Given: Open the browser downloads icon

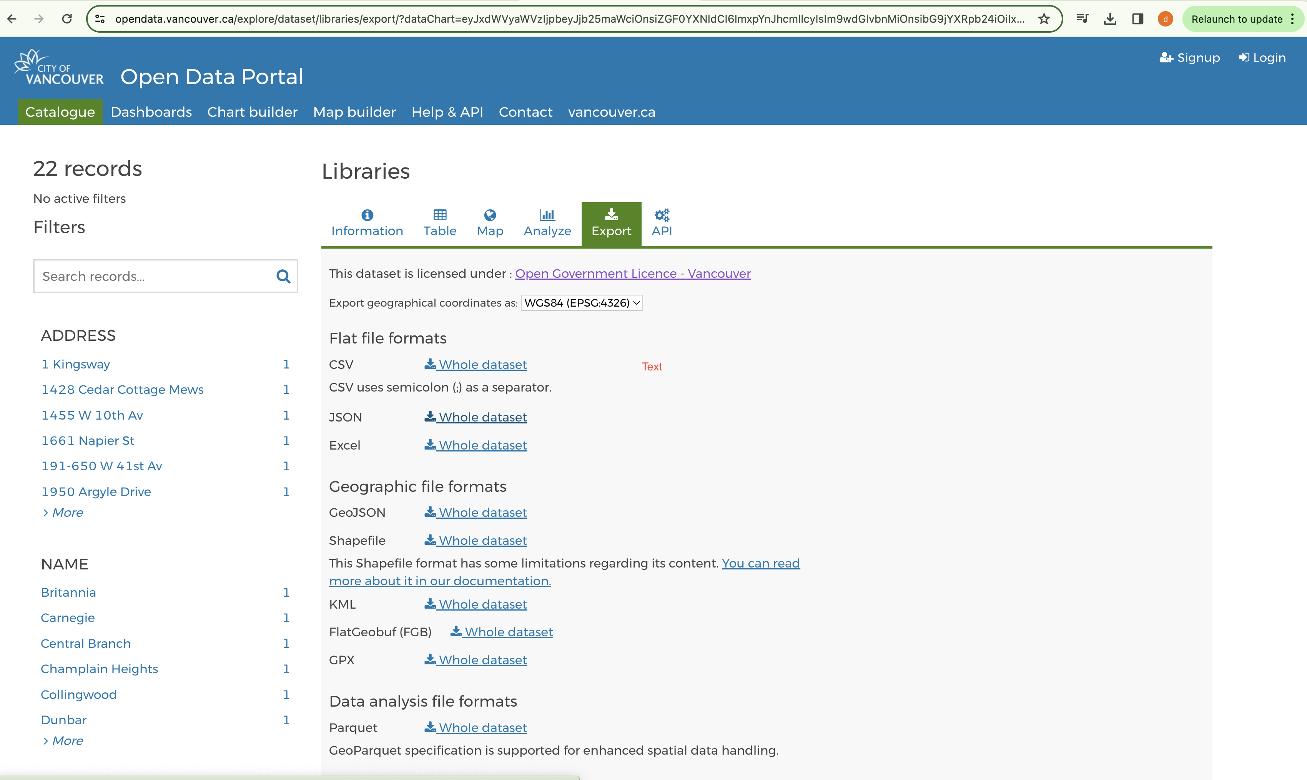Looking at the screenshot, I should (x=1110, y=19).
